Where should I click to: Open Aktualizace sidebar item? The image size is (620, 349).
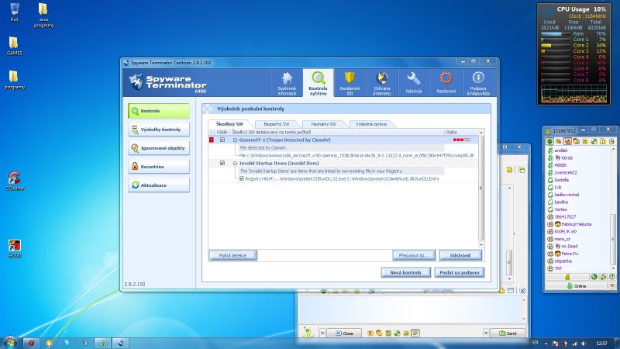[x=159, y=185]
